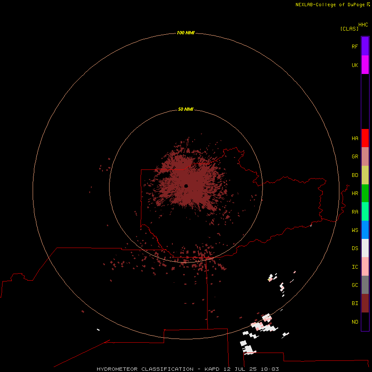Click the DS legend label
Viewport: 372px width, 372px height.
click(355, 248)
